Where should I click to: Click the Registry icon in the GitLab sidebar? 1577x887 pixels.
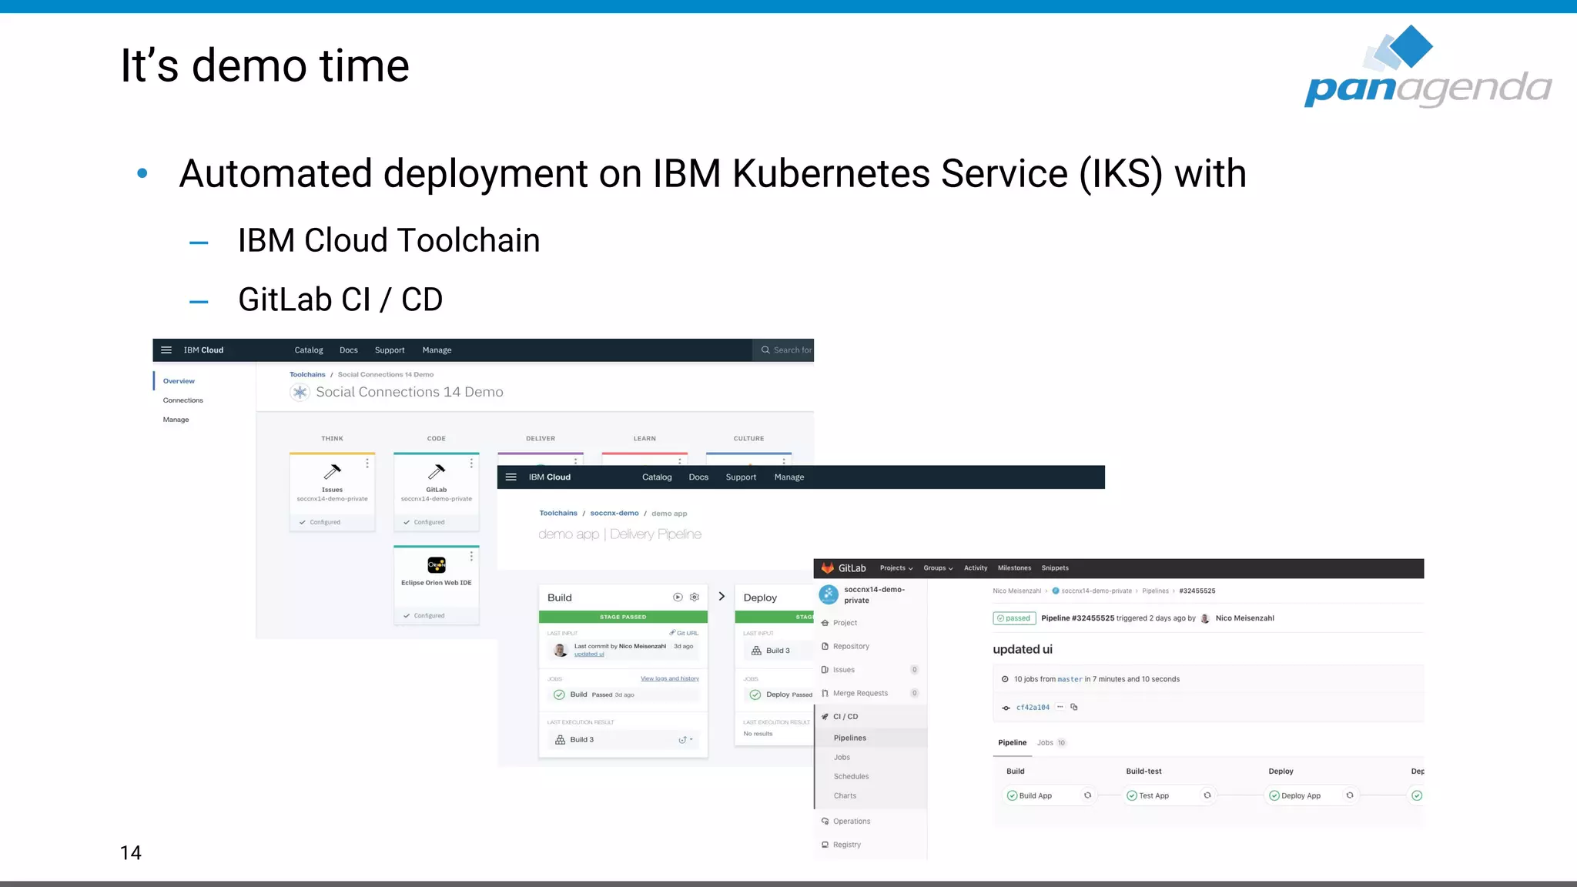click(825, 845)
